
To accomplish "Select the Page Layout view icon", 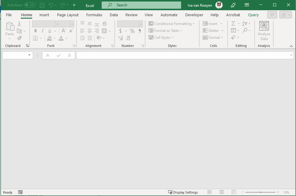I will pos(222,192).
